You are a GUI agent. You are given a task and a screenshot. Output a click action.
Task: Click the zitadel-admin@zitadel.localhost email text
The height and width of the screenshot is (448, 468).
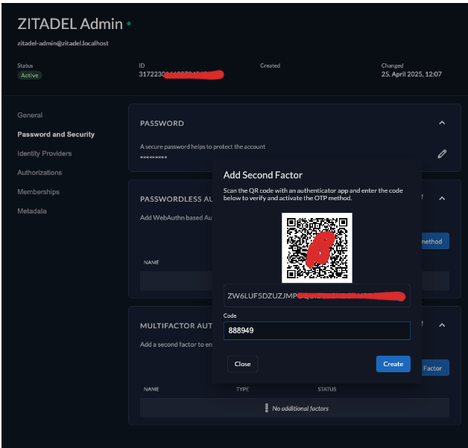(x=63, y=43)
